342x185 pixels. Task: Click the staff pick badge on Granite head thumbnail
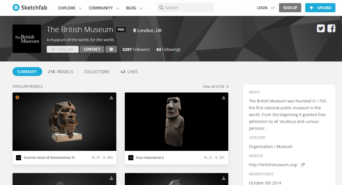(17, 97)
